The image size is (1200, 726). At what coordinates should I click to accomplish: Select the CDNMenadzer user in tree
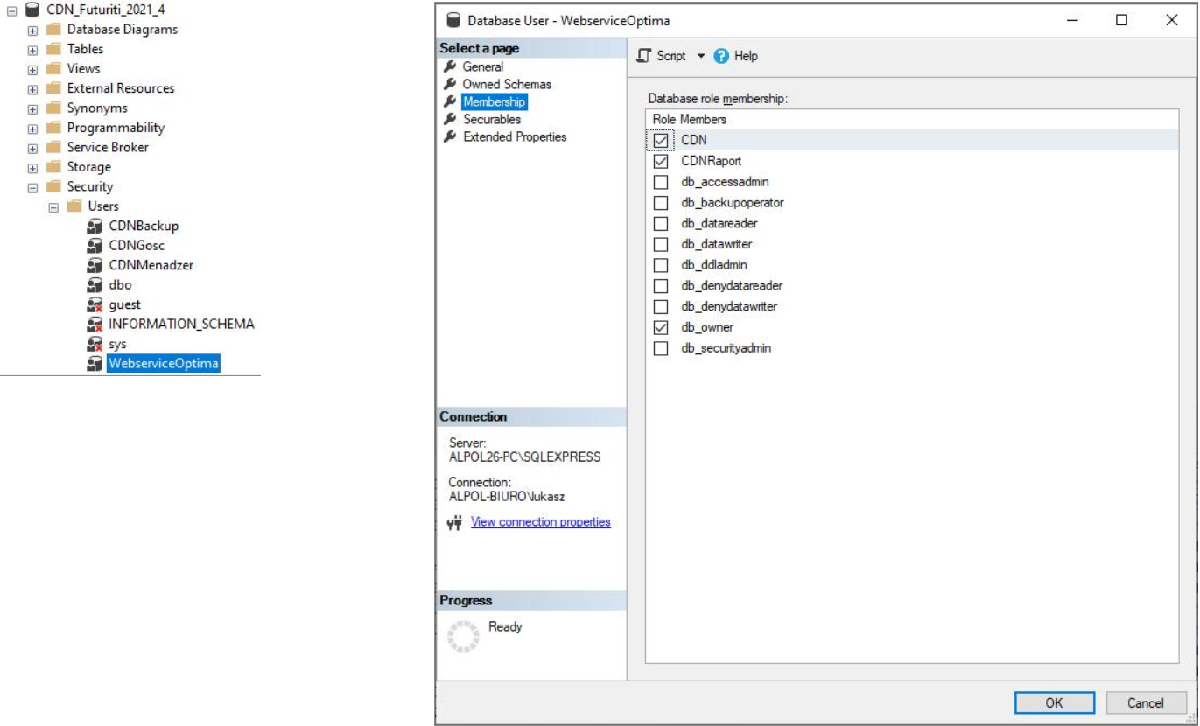(151, 265)
